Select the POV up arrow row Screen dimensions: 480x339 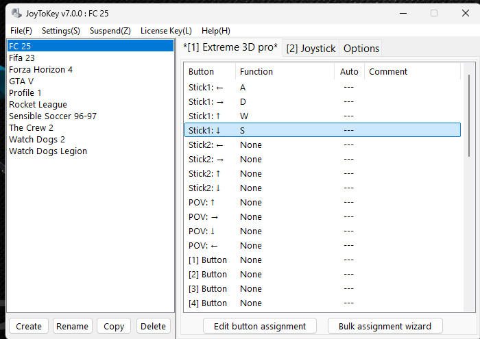pyautogui.click(x=323, y=202)
